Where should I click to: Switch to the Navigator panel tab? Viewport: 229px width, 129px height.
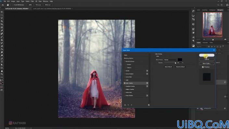pyautogui.click(x=220, y=10)
